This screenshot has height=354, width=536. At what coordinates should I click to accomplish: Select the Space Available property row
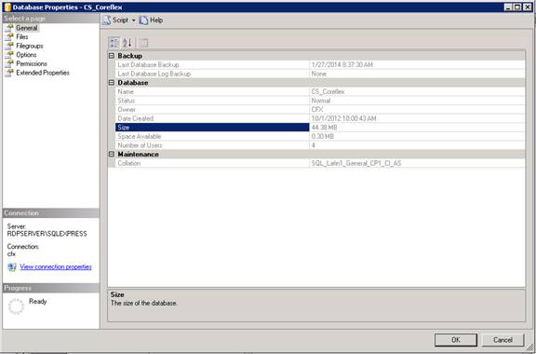tap(320, 136)
